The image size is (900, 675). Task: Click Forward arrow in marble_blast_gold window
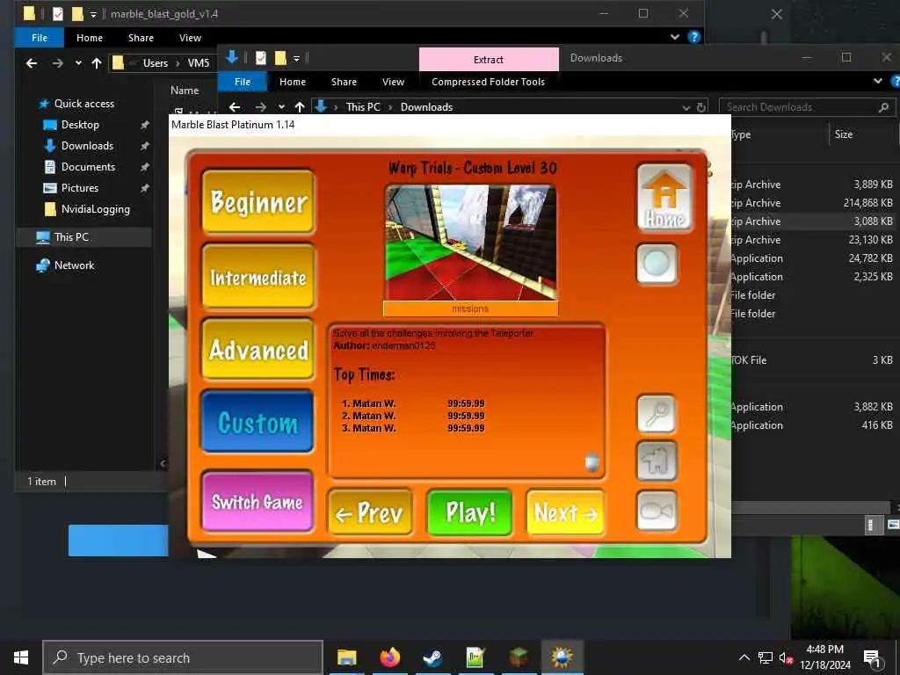coord(58,63)
